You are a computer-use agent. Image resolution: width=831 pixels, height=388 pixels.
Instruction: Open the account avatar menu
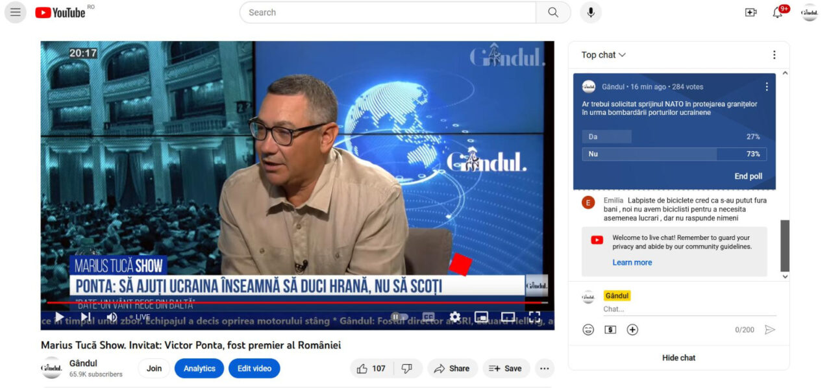tap(810, 12)
